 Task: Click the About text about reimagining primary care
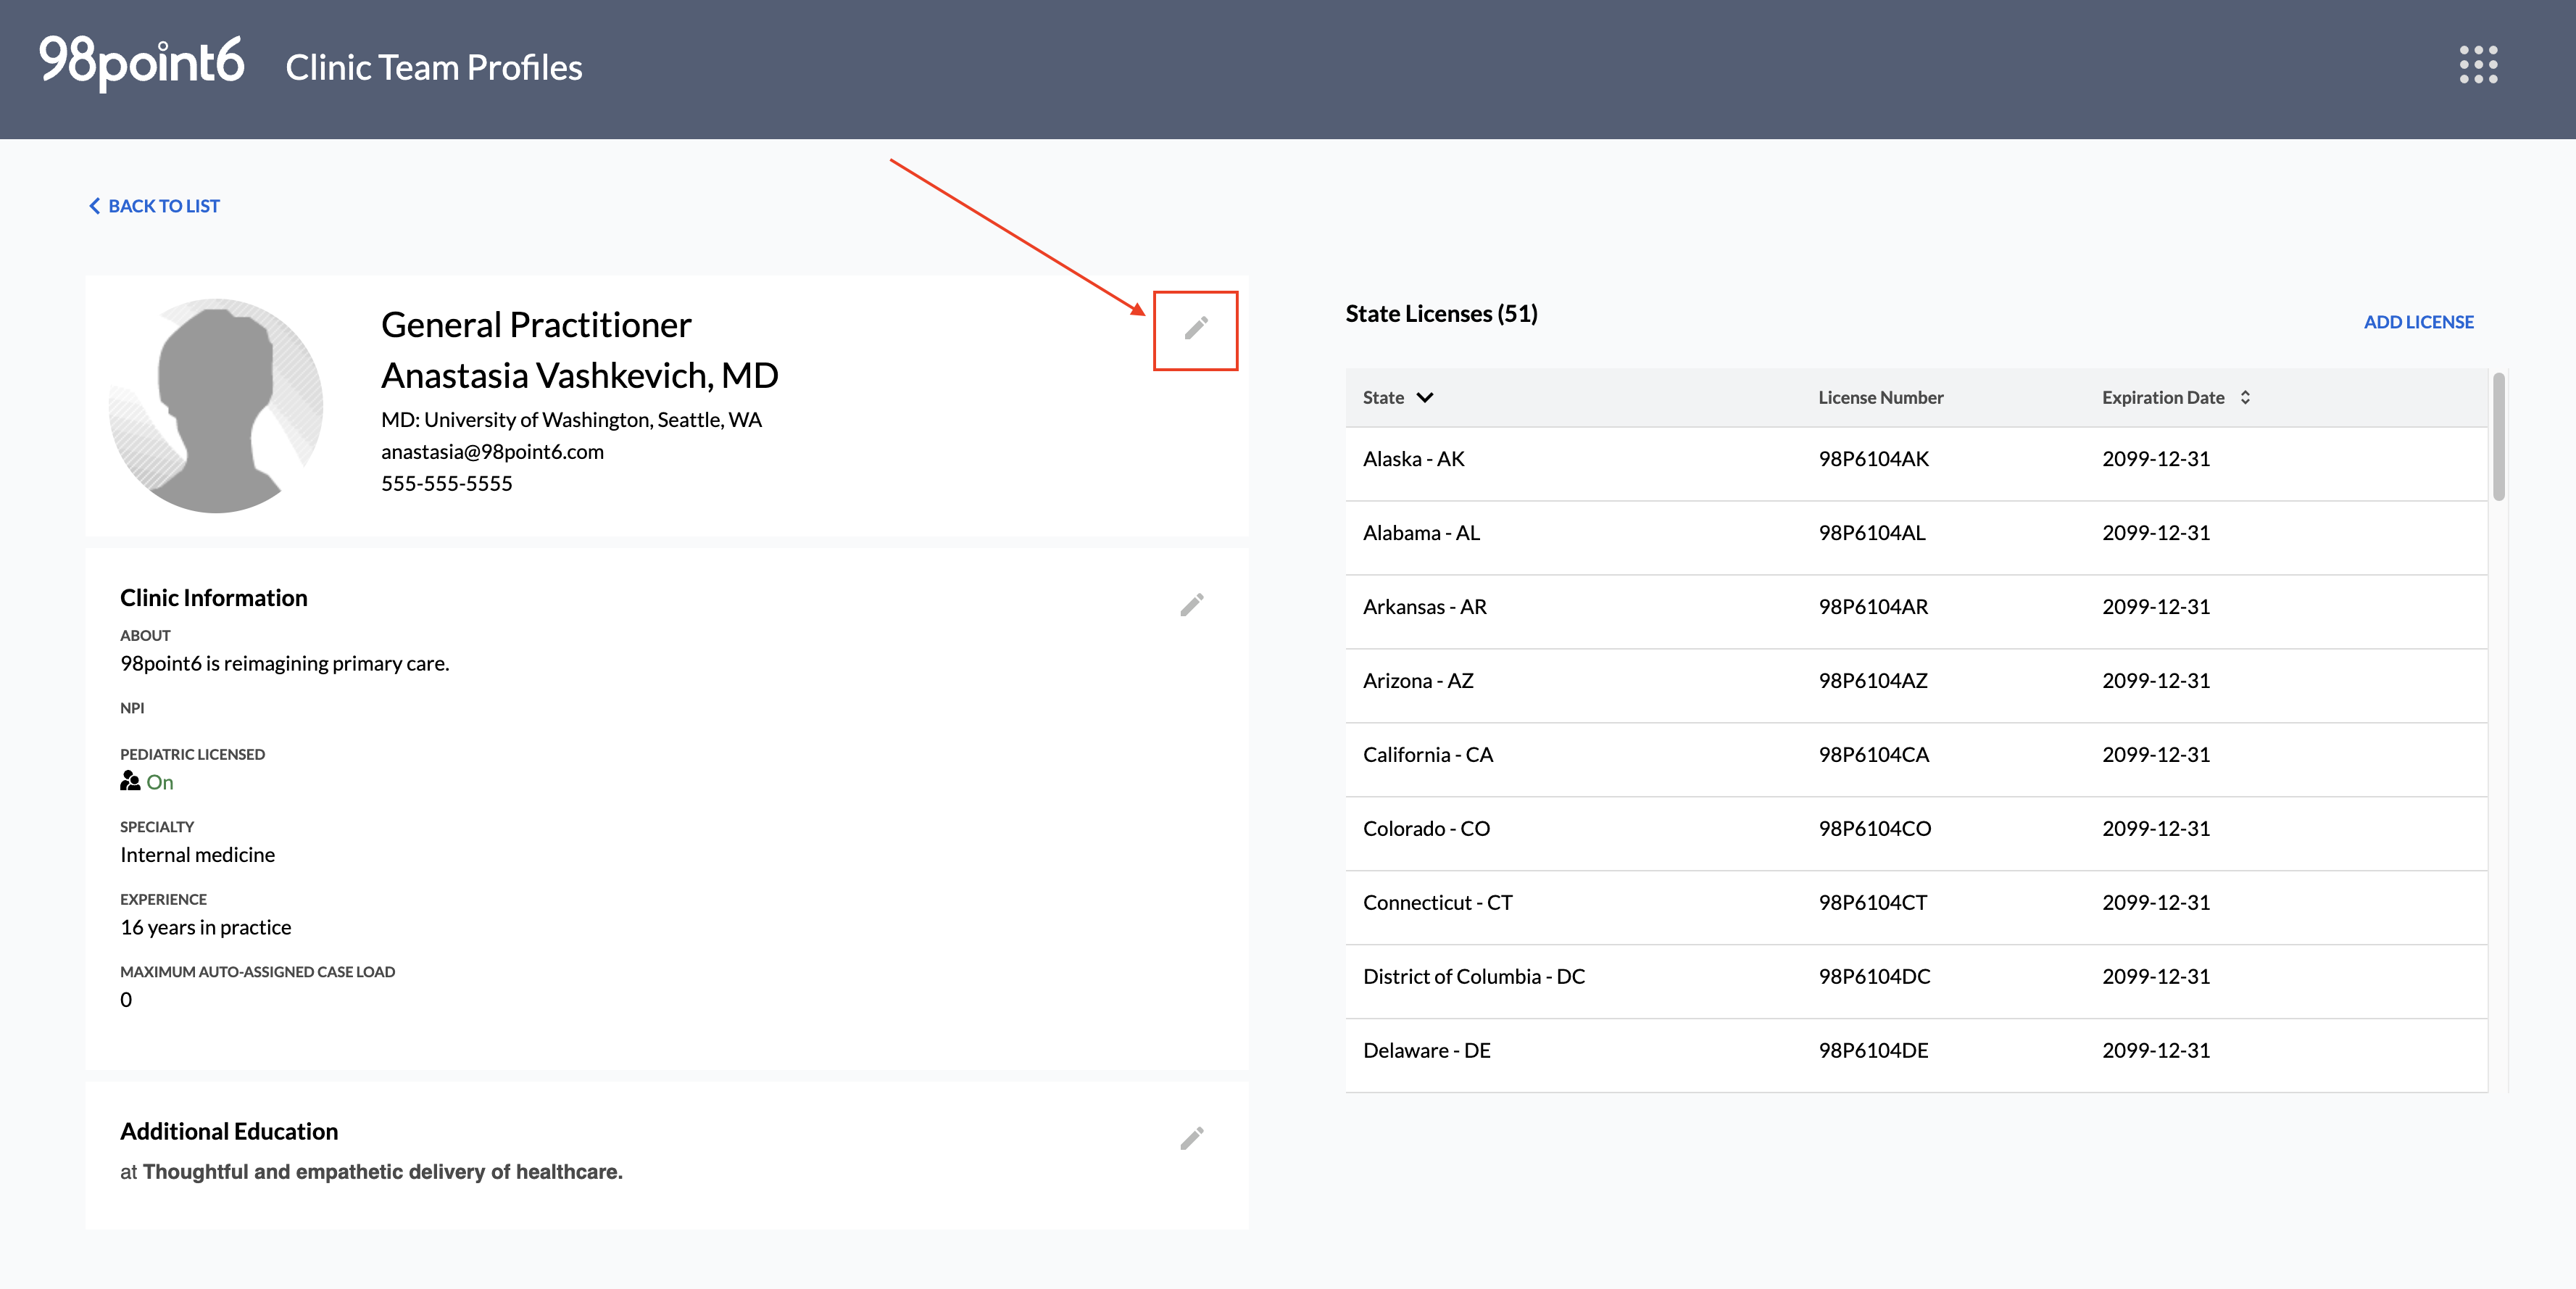285,664
